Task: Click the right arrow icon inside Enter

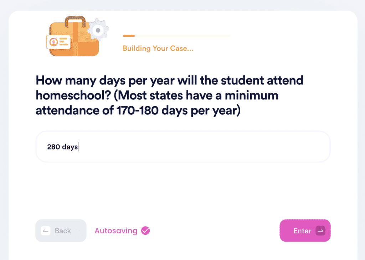Action: pyautogui.click(x=320, y=231)
